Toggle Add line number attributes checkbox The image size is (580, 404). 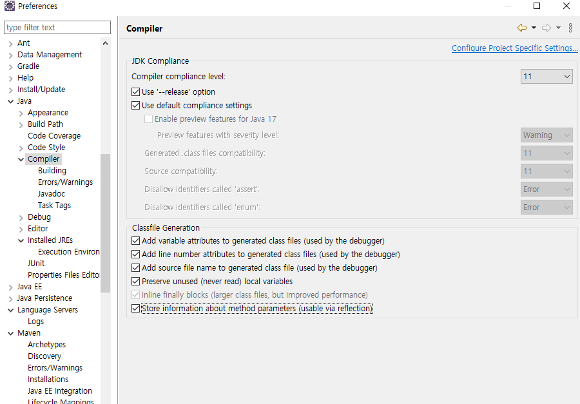(x=136, y=255)
